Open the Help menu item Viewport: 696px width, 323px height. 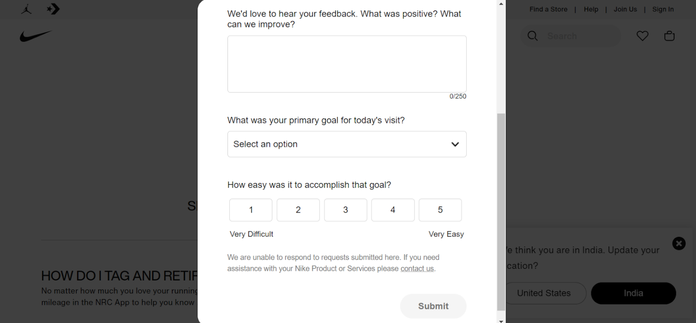(x=591, y=9)
